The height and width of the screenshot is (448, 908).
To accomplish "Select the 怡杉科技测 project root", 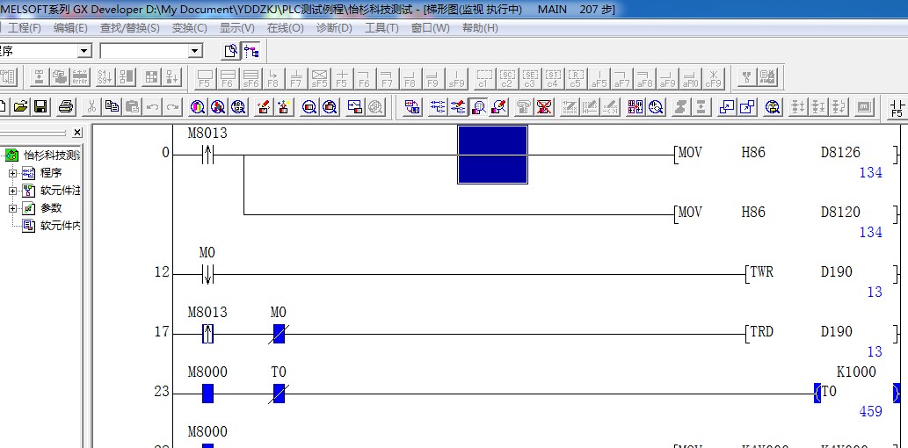I will click(x=51, y=155).
